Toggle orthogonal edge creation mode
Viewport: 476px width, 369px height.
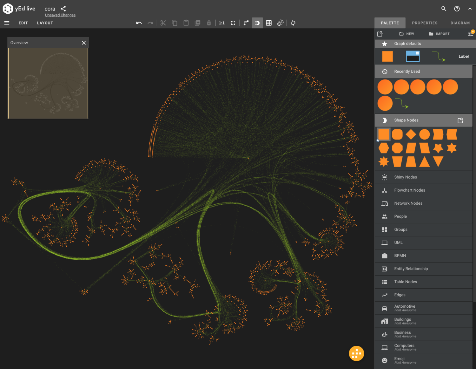(246, 23)
